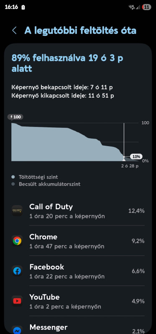Screen dimensions: 156x334
Task: Select the Facebook usage row
Action: pyautogui.click(x=78, y=271)
